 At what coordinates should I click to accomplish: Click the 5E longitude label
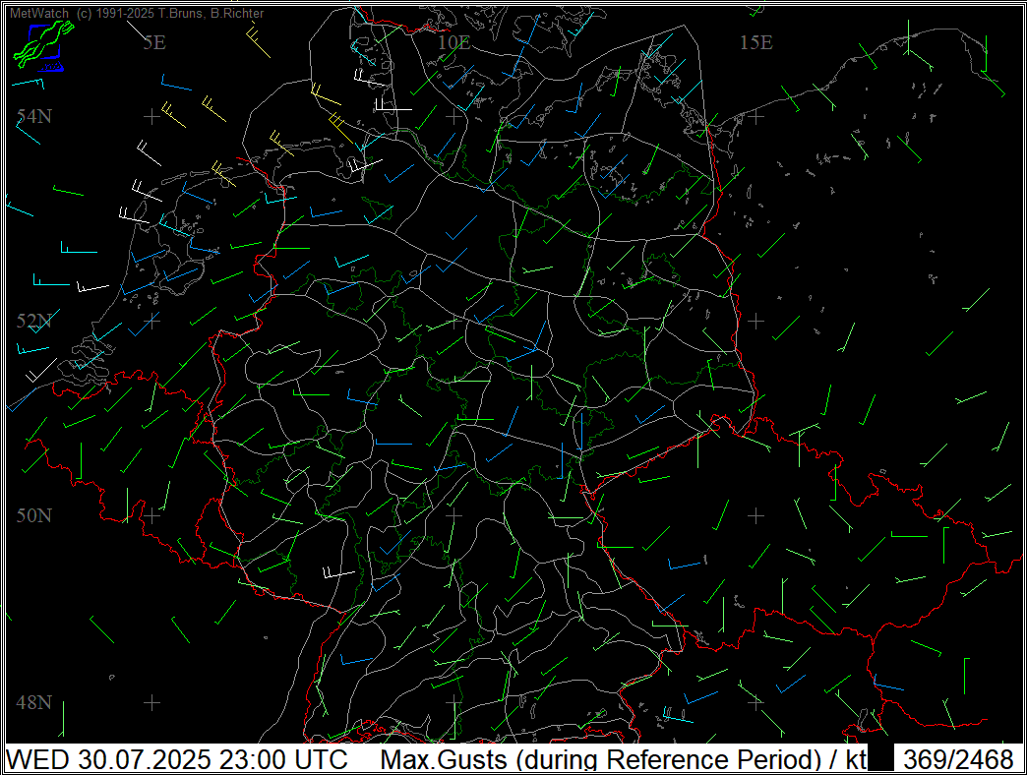click(154, 42)
